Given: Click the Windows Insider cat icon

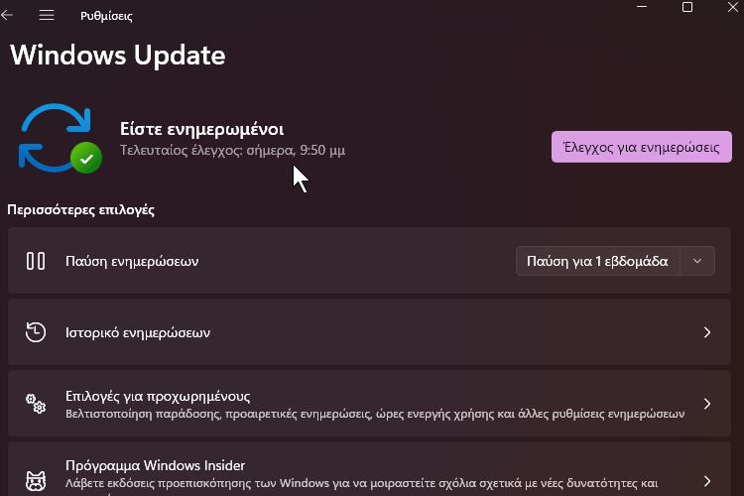Looking at the screenshot, I should coord(36,481).
